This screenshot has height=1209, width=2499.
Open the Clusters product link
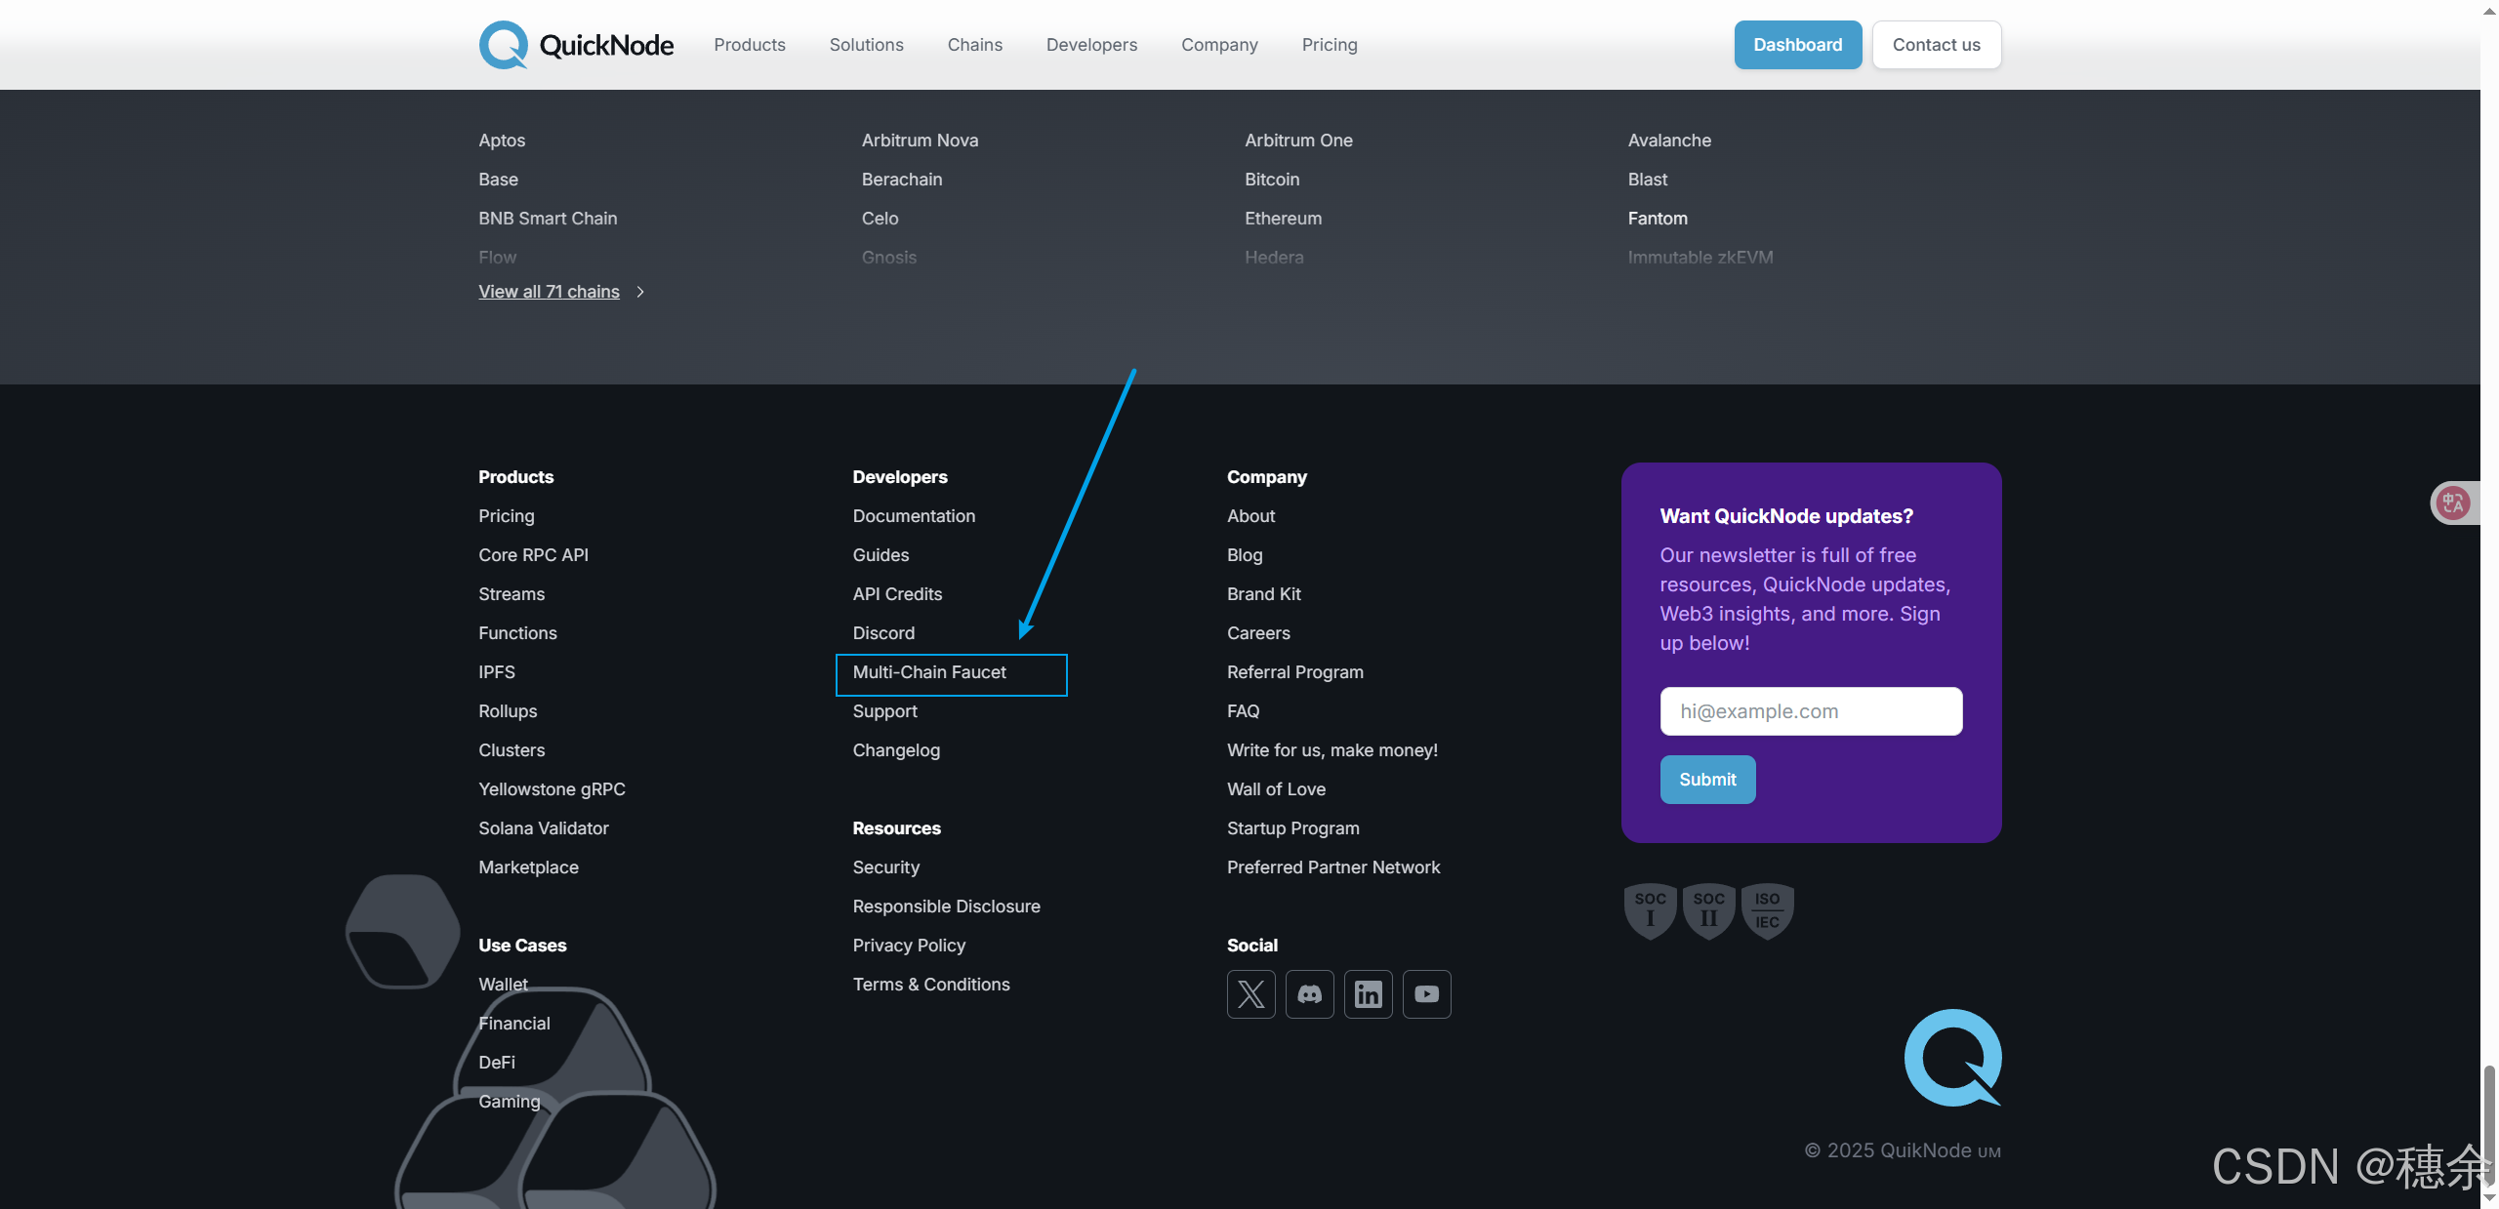(x=512, y=750)
